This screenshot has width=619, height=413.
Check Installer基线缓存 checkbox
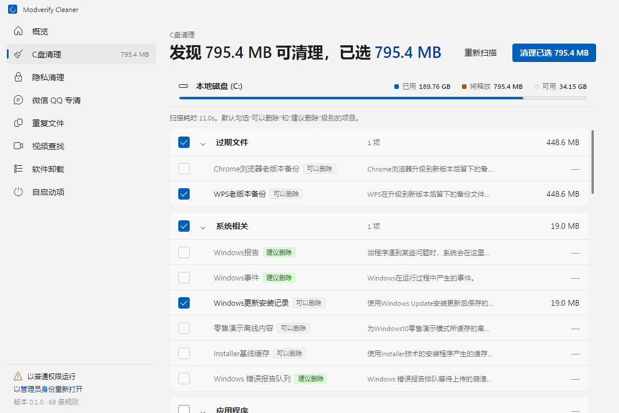pos(184,353)
